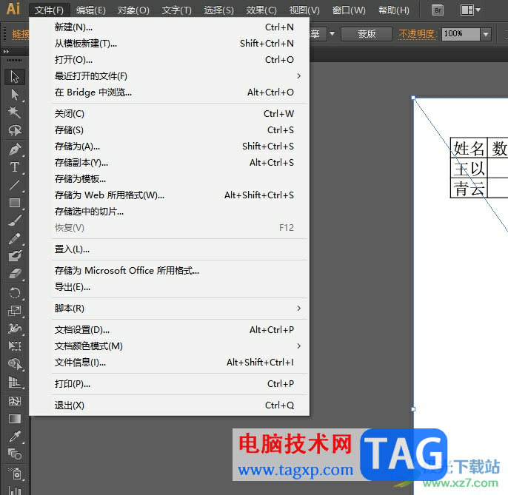
Task: Open the arrange documents layout dropdown
Action: pyautogui.click(x=470, y=10)
